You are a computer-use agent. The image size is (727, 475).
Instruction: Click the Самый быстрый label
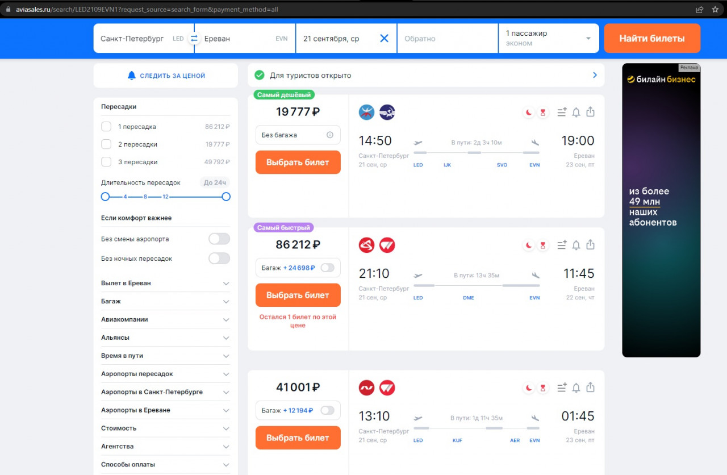[283, 228]
